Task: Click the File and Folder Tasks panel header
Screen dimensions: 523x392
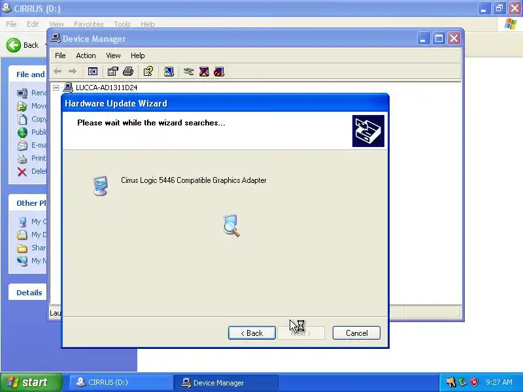Action: tap(28, 74)
